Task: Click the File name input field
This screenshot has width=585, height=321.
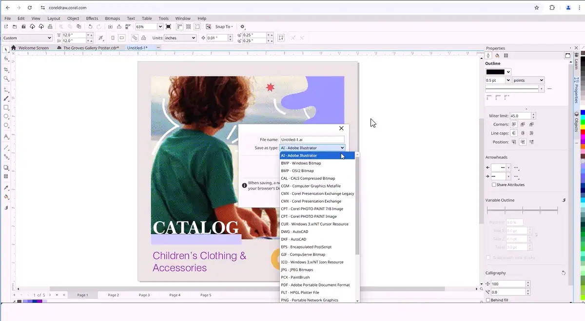Action: coord(312,140)
